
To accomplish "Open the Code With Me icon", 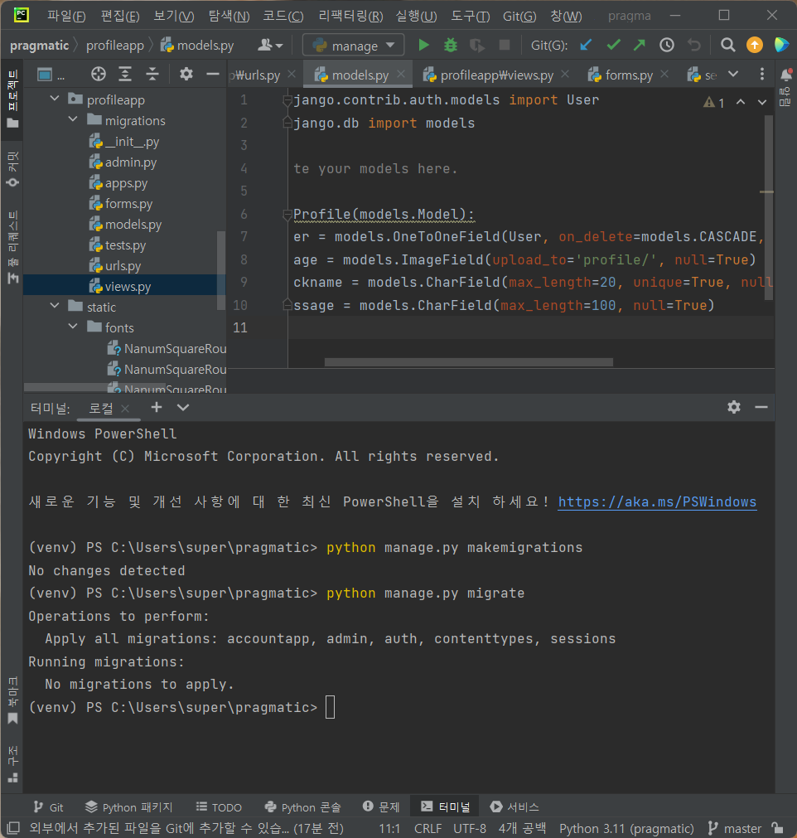I will click(781, 45).
